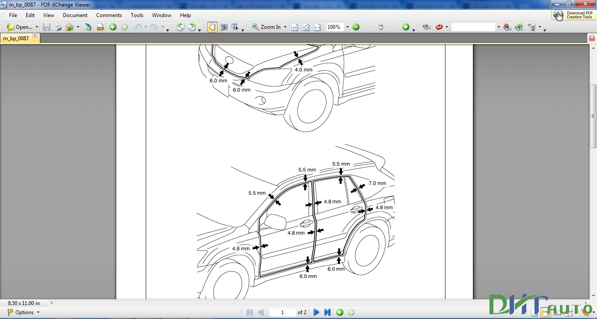Go to the next page
Viewport: 597px width, 319px height.
(x=316, y=312)
